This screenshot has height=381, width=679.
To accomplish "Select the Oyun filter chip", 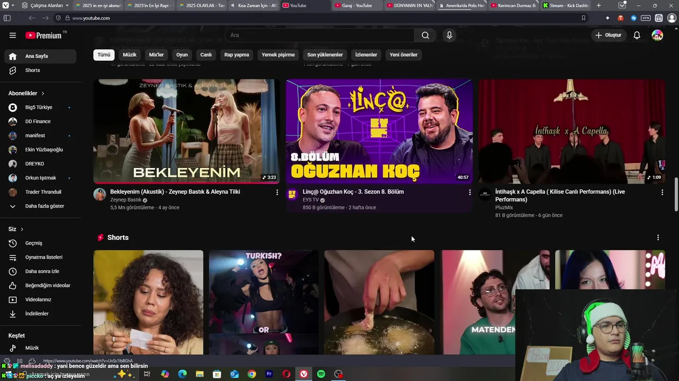I will tap(182, 55).
